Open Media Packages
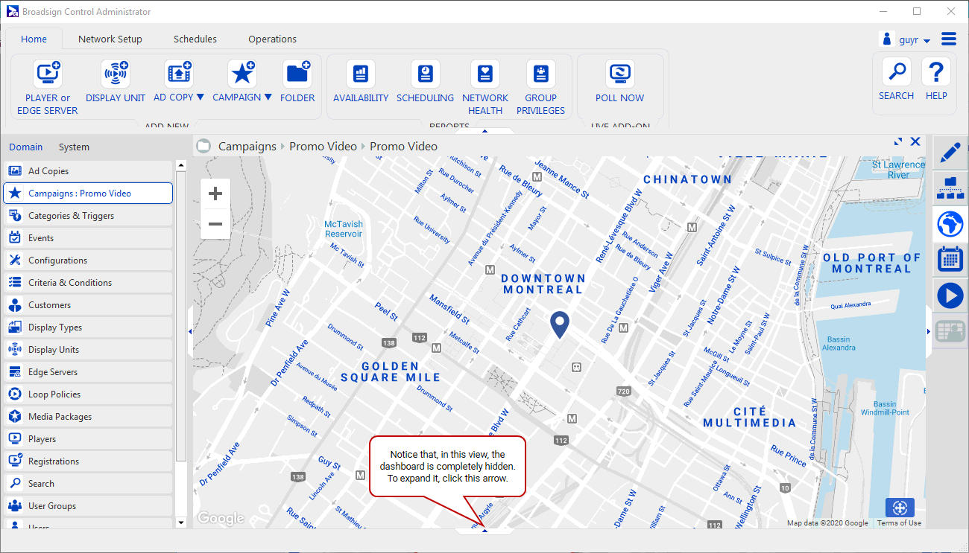 coord(88,417)
